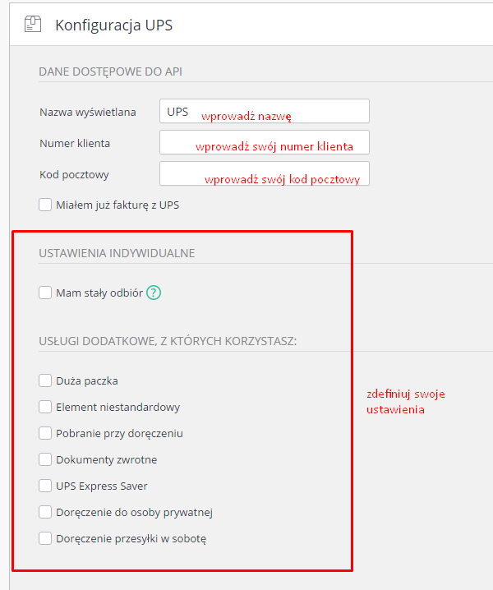
Task: Focus the Nazwa wyświetlana input containing UPS
Action: [x=264, y=112]
